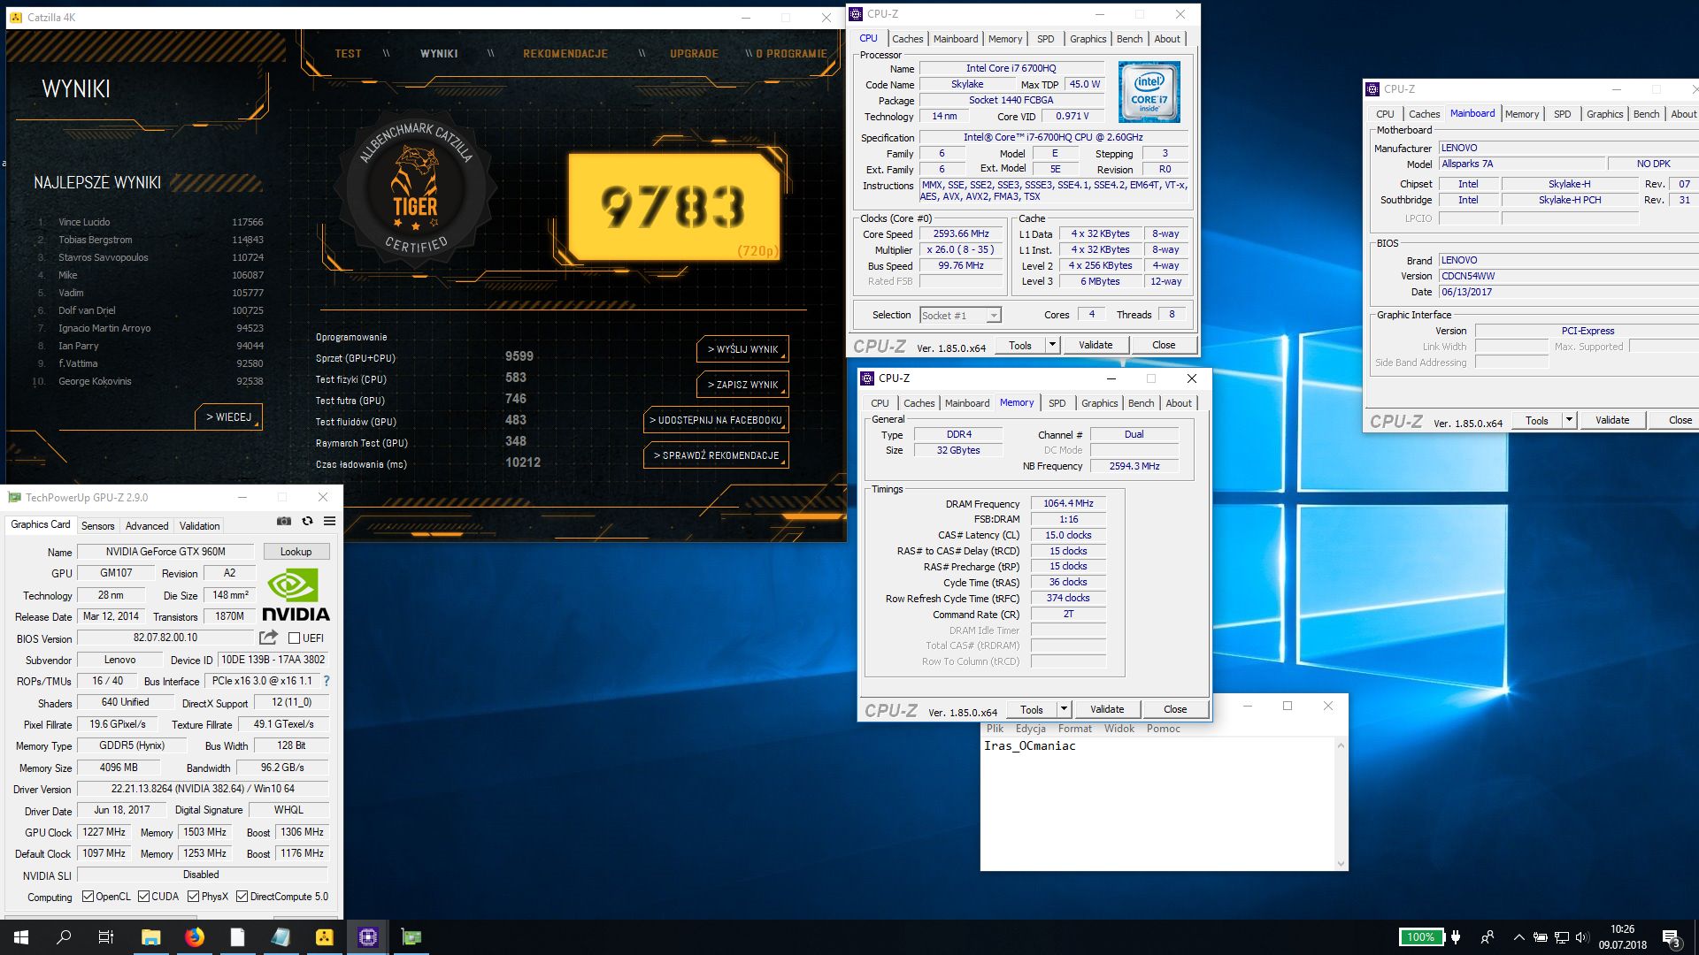Click UDOSTĘPNIJ NA FACEBOOKU button

pos(716,420)
